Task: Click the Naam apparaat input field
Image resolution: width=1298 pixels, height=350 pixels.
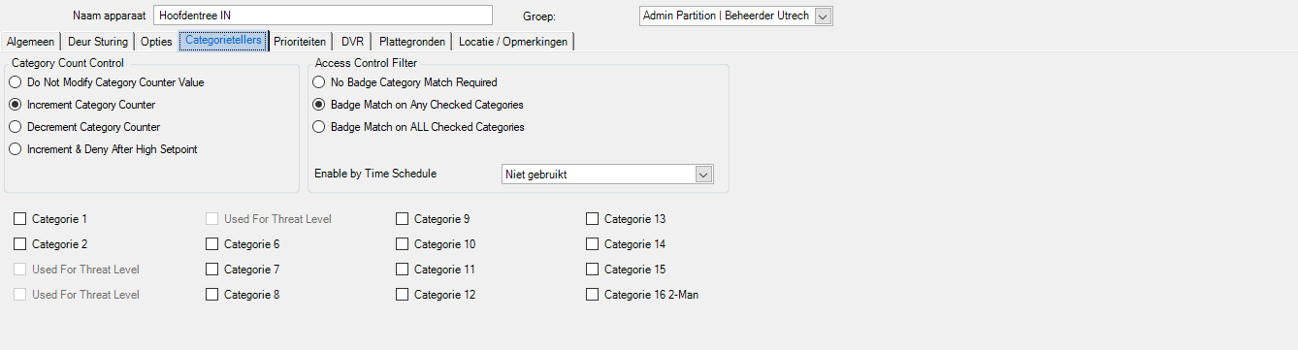Action: [323, 16]
